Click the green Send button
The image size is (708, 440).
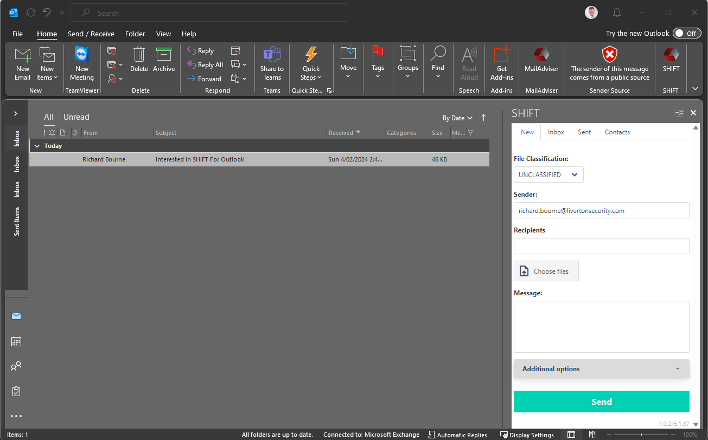click(x=601, y=402)
